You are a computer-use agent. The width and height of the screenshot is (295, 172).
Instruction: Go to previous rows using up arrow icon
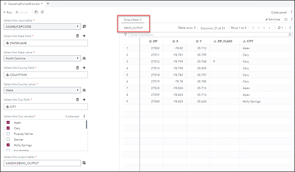259,28
